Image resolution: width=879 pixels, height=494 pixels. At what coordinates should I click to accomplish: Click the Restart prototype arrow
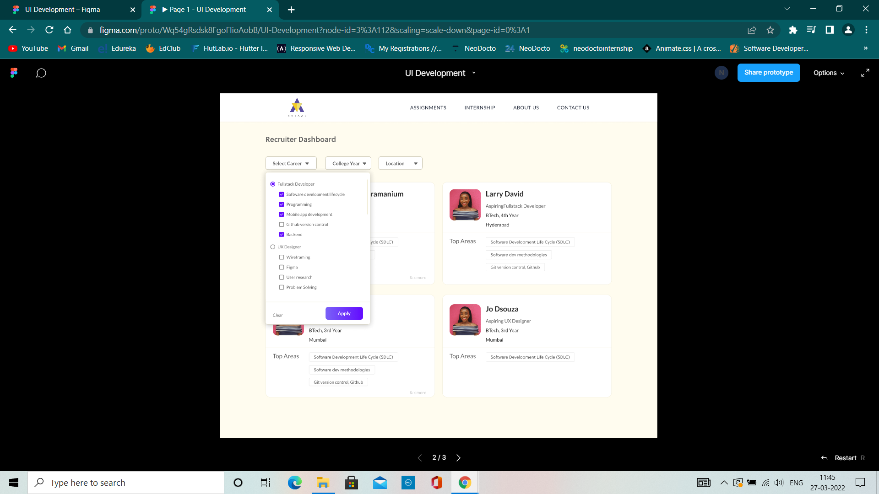pos(824,457)
